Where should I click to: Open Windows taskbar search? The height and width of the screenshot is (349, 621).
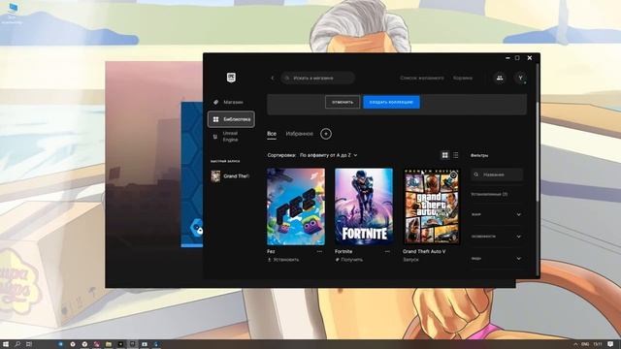tap(17, 344)
